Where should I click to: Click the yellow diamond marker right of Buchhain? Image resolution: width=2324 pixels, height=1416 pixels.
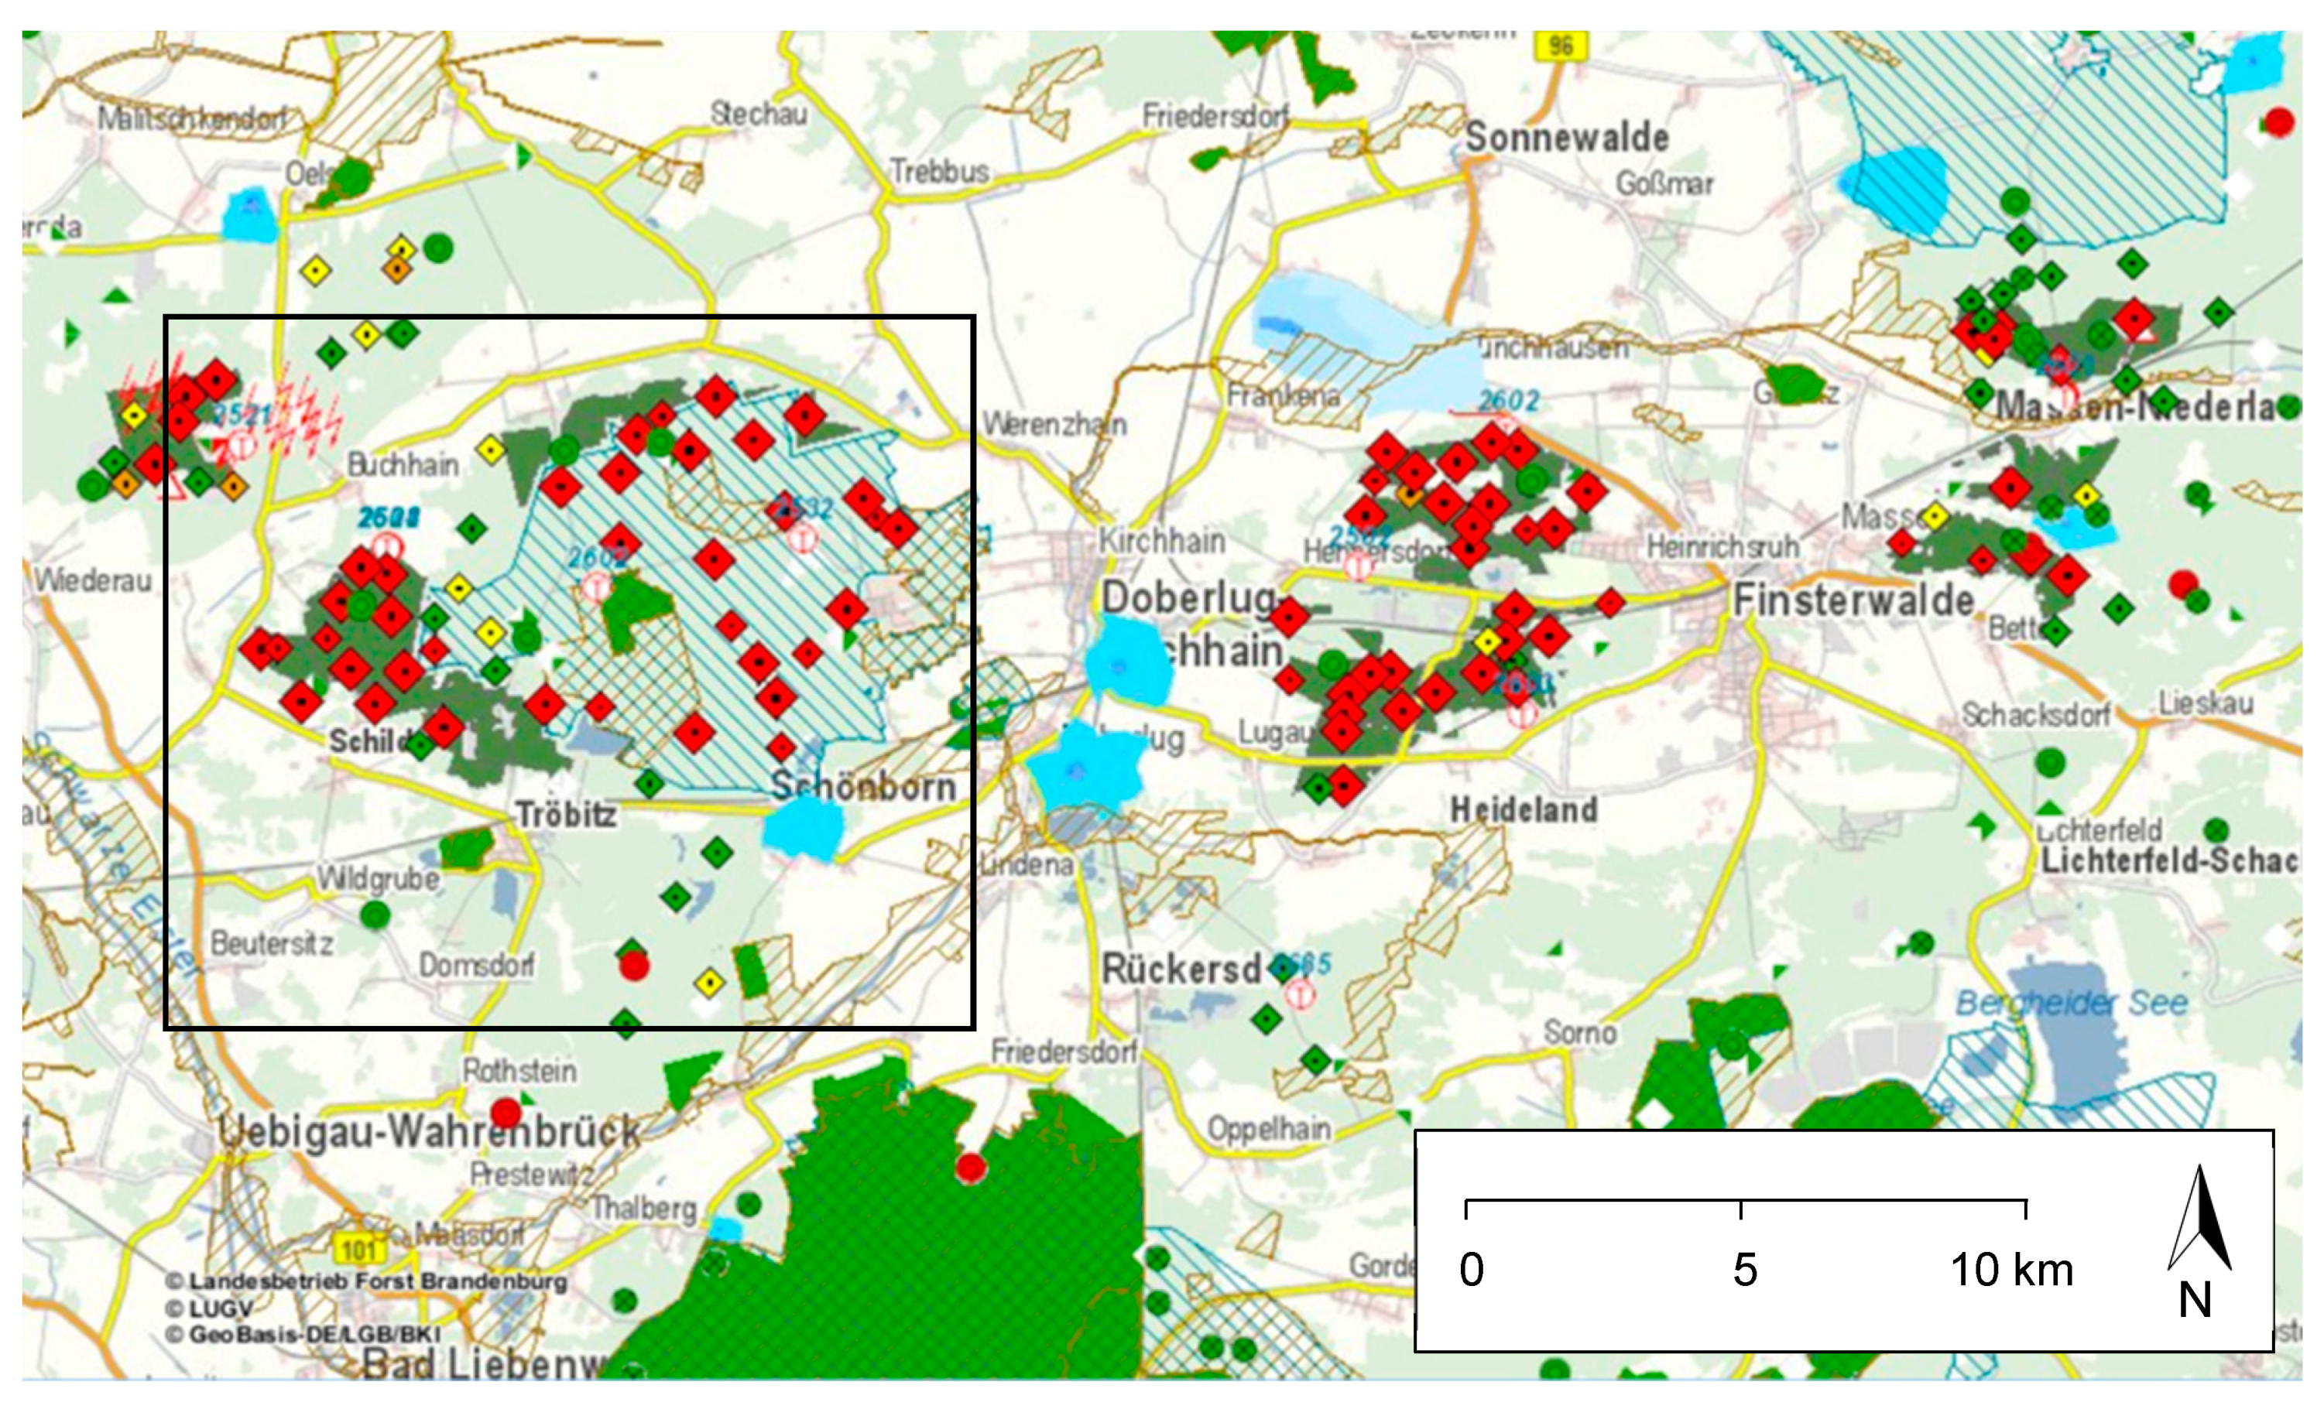[x=489, y=450]
